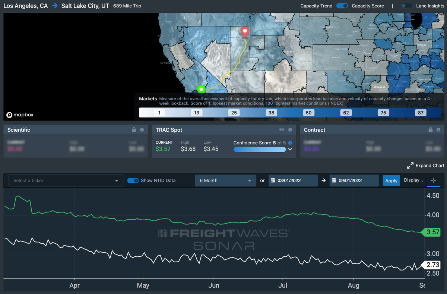The width and height of the screenshot is (447, 294).
Task: Click the Apply button
Action: 391,181
